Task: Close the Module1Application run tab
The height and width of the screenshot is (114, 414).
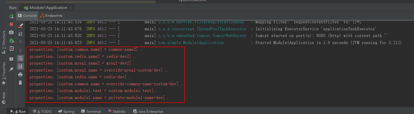Action: pos(71,8)
